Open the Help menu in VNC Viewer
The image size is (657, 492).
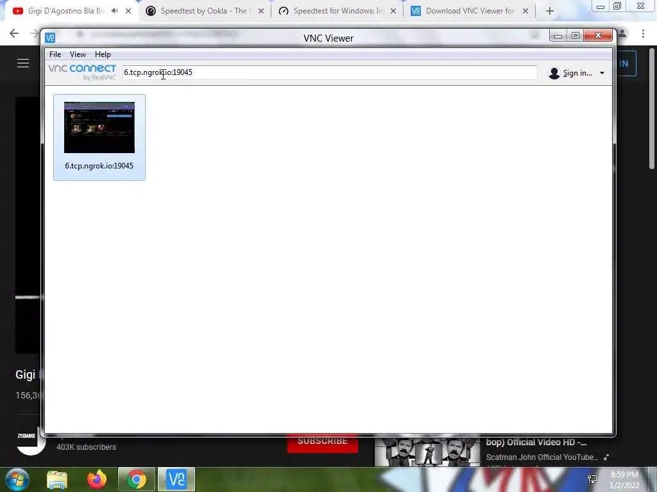tap(103, 54)
